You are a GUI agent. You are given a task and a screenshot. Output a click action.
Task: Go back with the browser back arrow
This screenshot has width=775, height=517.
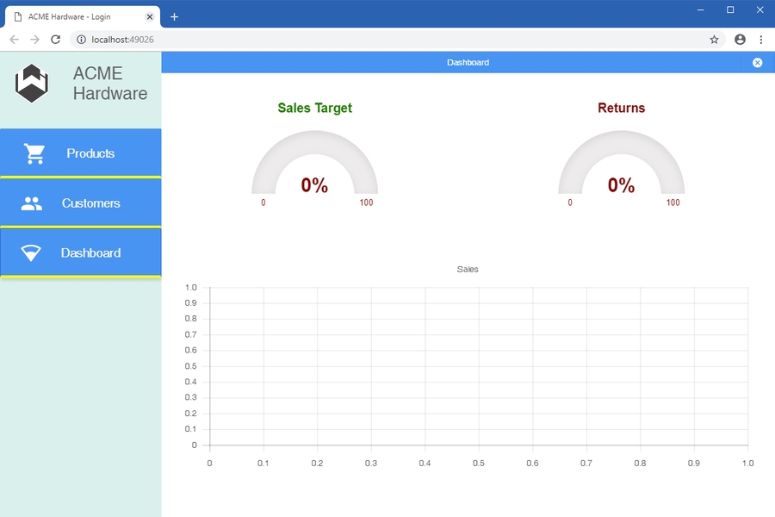click(15, 40)
